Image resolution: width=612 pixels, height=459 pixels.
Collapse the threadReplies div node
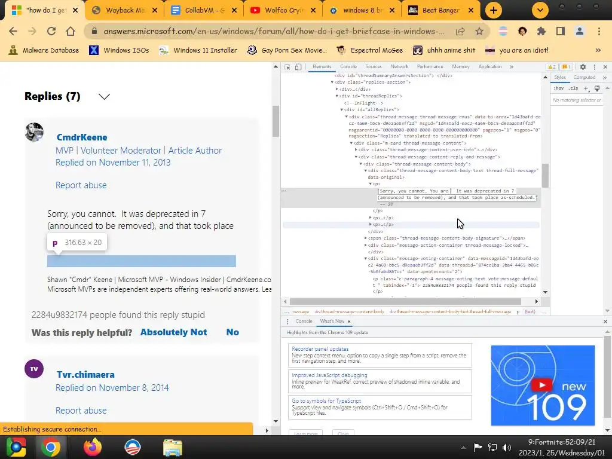[337, 96]
